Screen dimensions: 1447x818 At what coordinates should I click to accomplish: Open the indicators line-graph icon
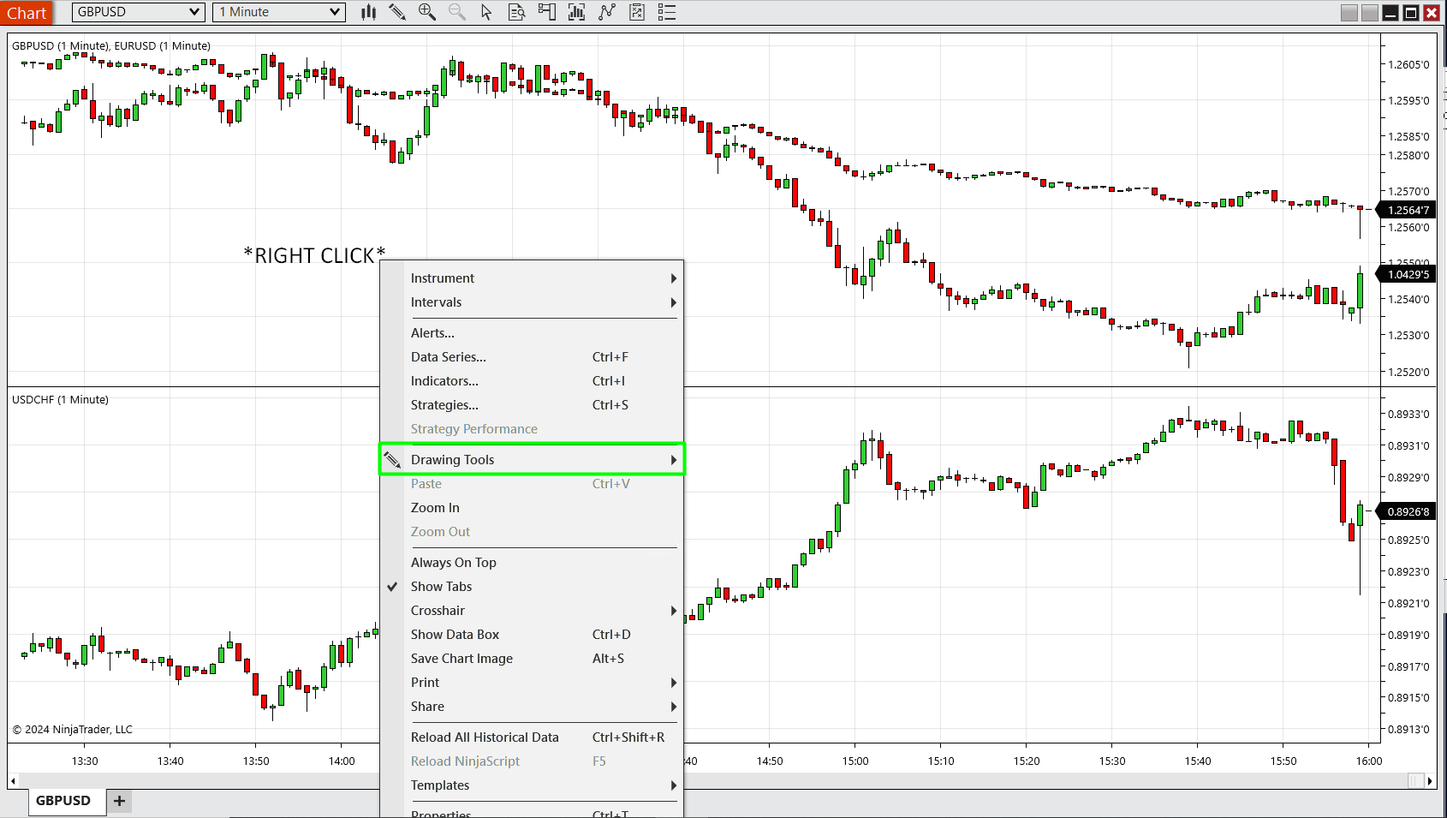(607, 12)
